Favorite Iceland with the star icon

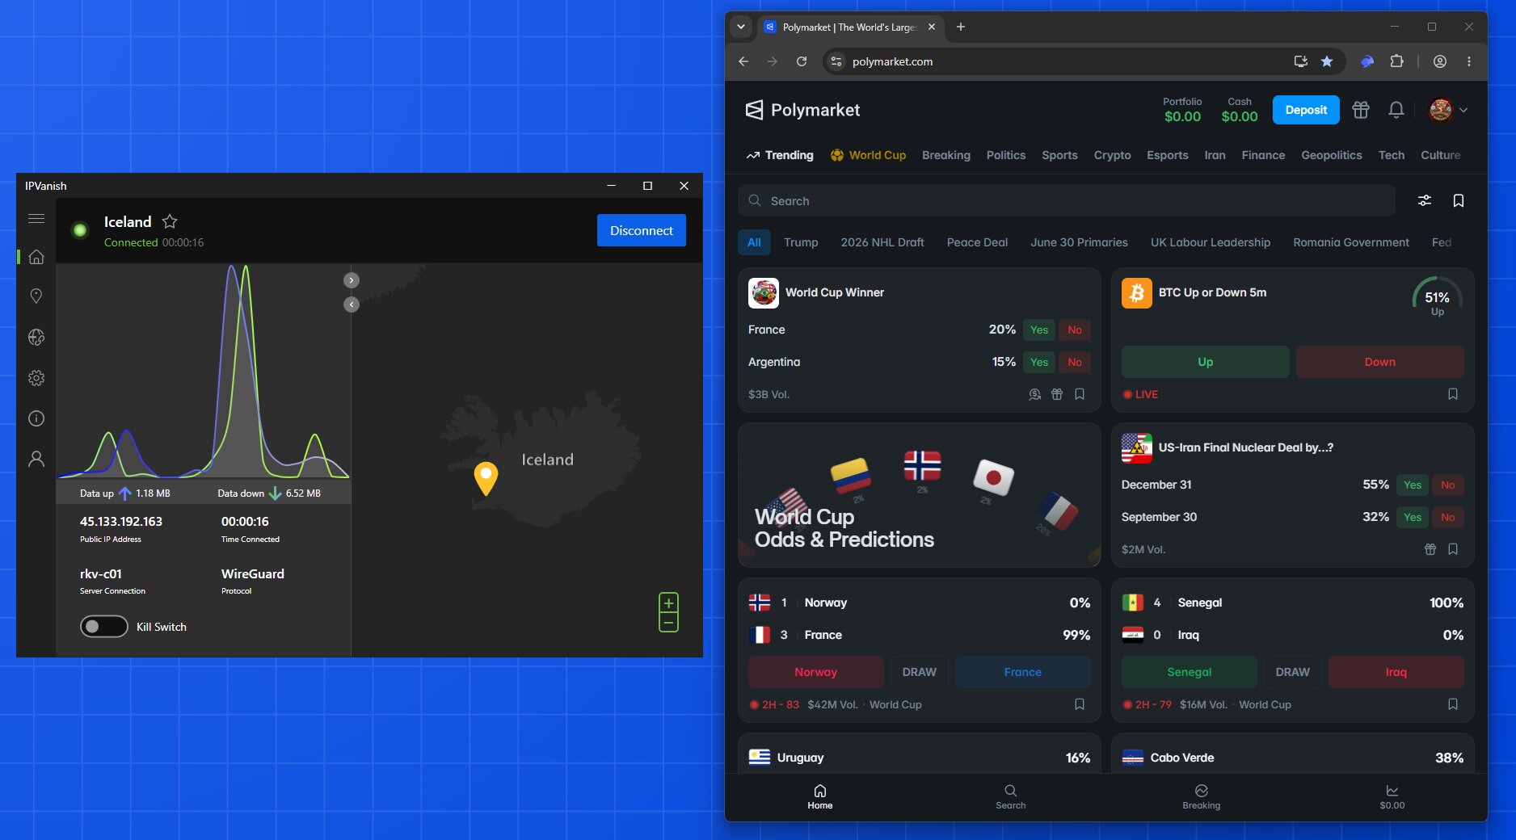tap(170, 221)
